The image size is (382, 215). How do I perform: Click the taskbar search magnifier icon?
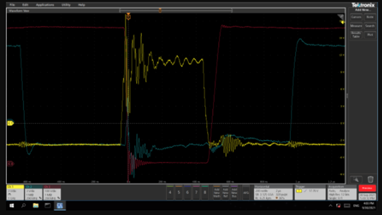24,206
